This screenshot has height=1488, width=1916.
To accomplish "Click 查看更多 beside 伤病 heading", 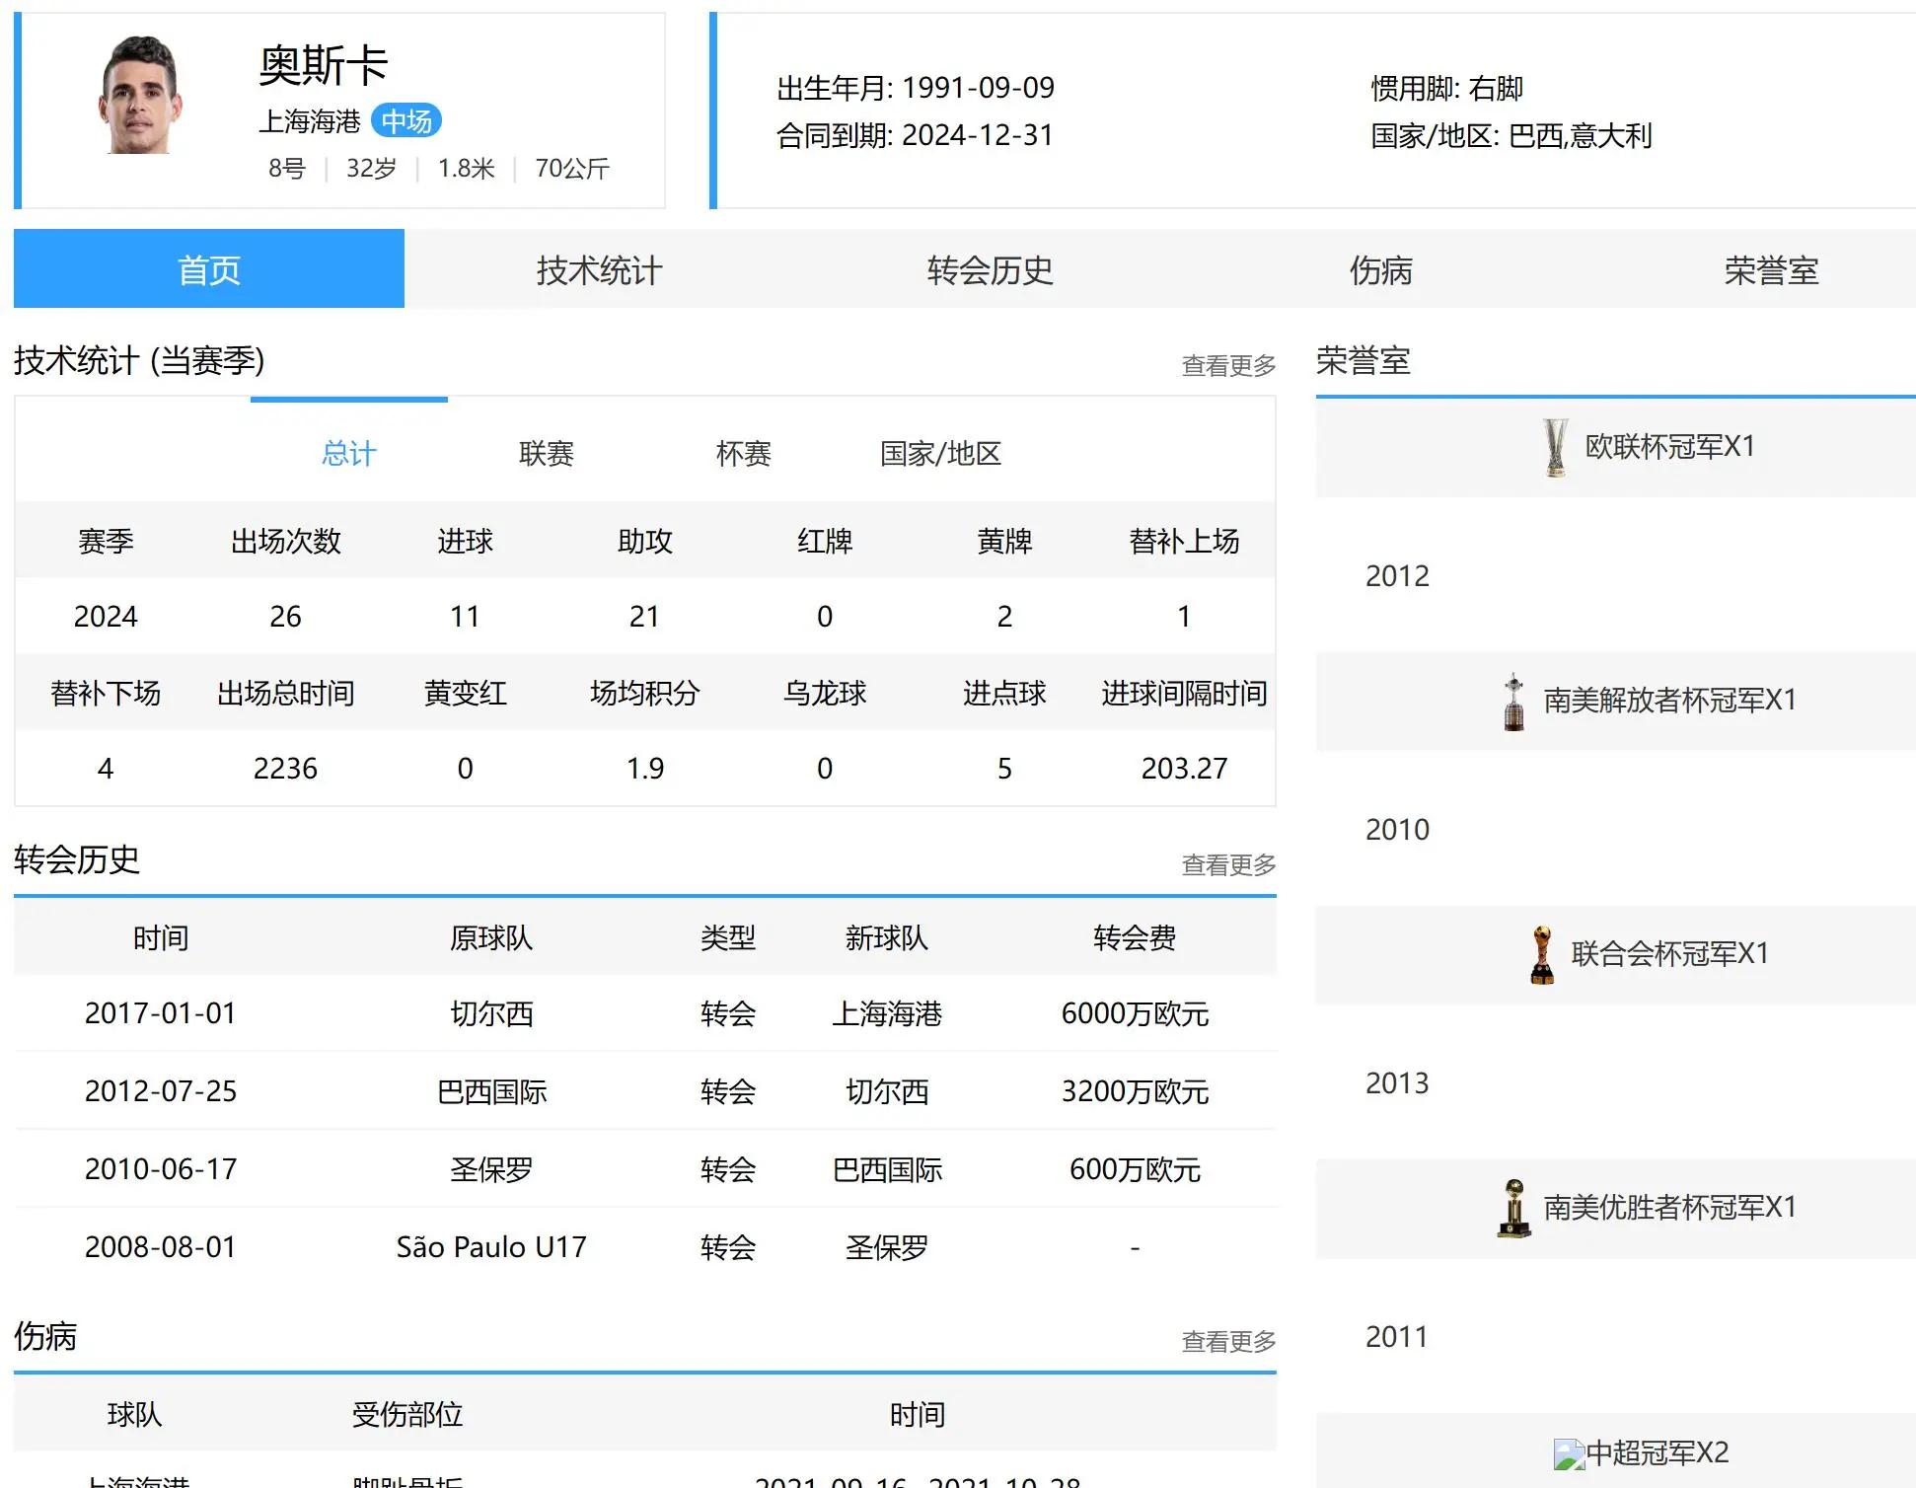I will click(x=1228, y=1342).
